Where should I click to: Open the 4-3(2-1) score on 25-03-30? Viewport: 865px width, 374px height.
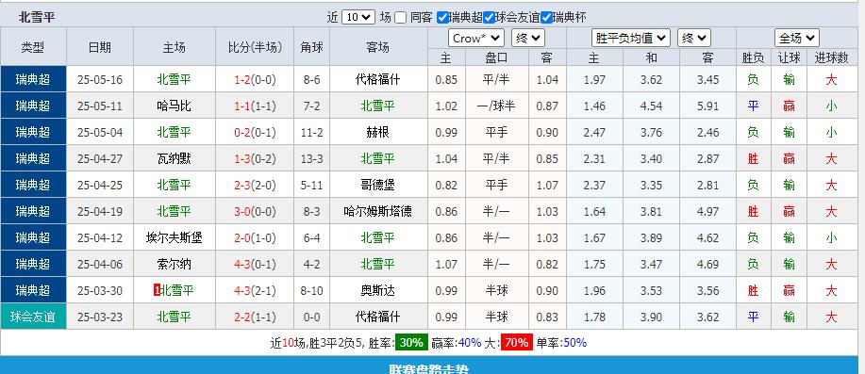[255, 291]
